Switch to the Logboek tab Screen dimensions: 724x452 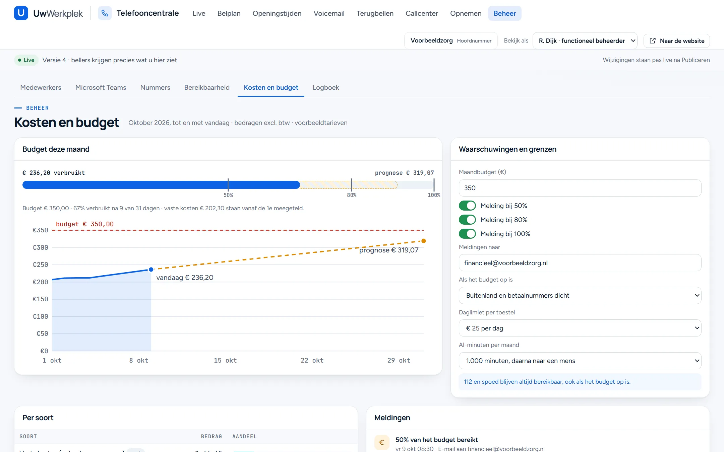326,87
